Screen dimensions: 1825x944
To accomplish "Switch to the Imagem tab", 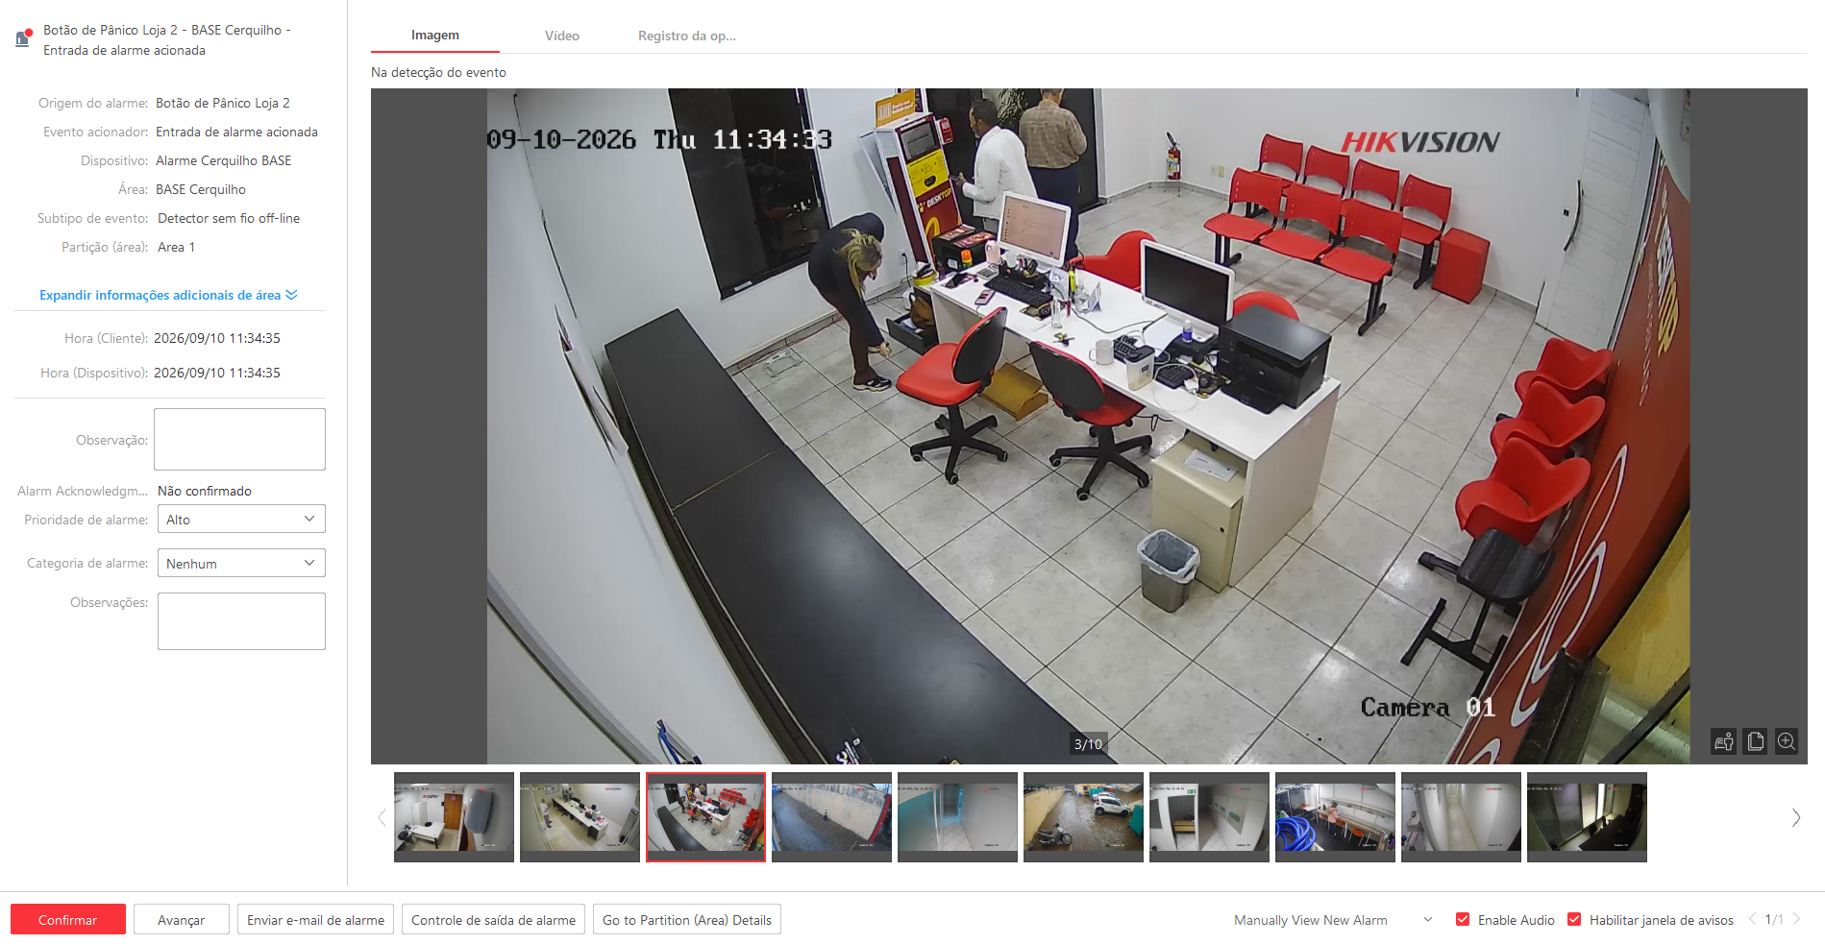I will click(x=435, y=35).
